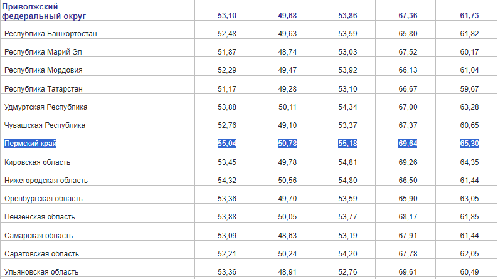Viewport: 498px width, 279px height.
Task: Select the bold district value 67,36
Action: coord(408,14)
